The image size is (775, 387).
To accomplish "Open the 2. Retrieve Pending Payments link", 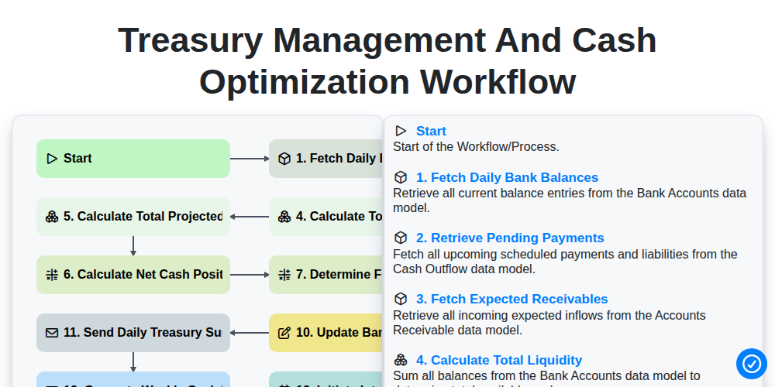I will (x=510, y=238).
